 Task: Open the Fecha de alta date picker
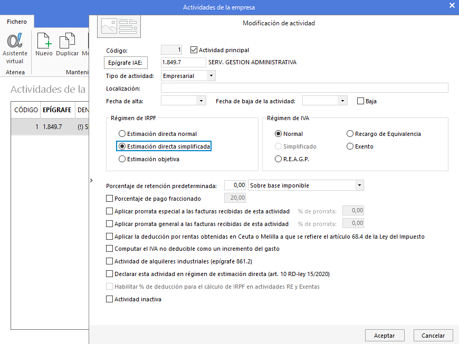pyautogui.click(x=202, y=101)
